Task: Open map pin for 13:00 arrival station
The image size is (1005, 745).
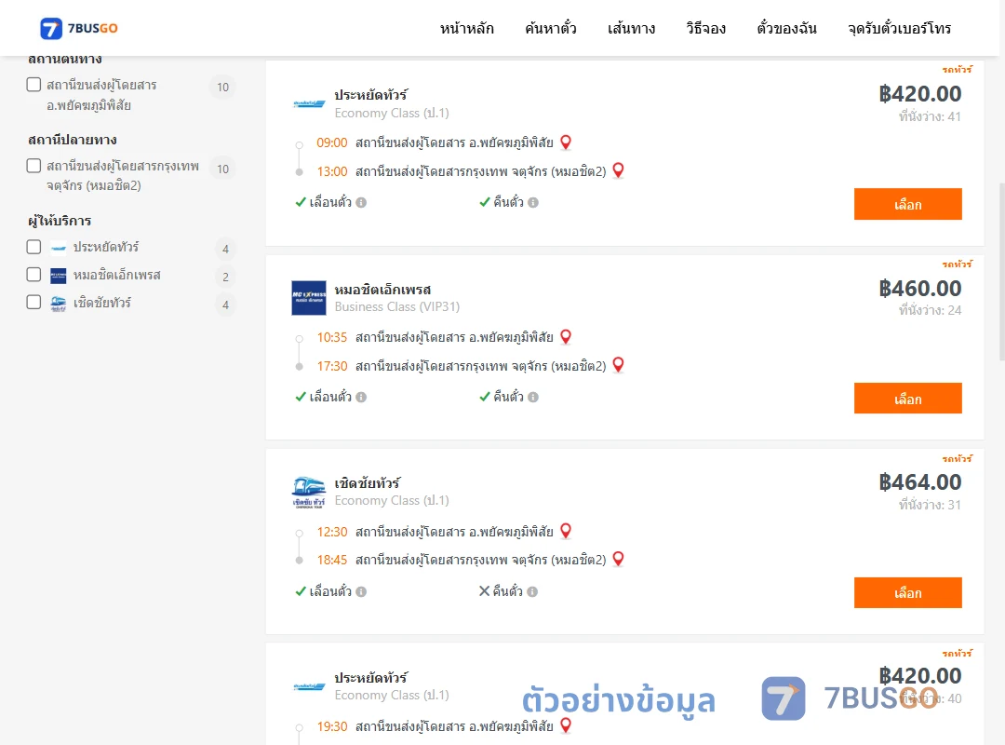Action: coord(618,170)
